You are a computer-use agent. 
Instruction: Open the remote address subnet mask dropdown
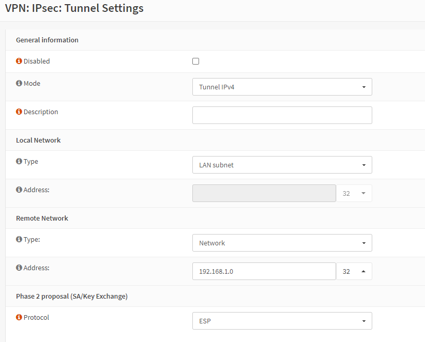(x=354, y=271)
